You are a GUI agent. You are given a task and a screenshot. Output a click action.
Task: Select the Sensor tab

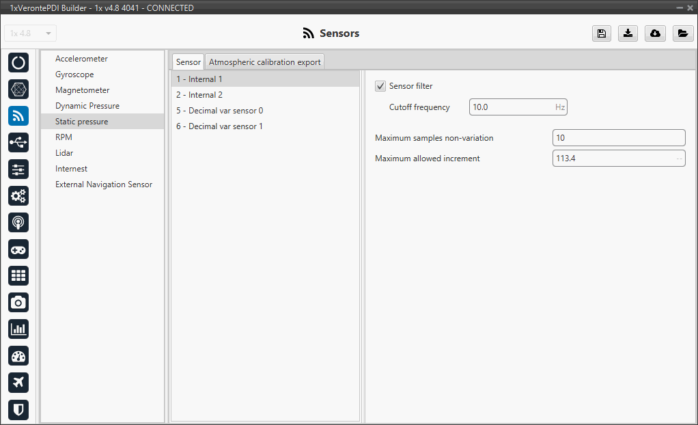(x=188, y=62)
